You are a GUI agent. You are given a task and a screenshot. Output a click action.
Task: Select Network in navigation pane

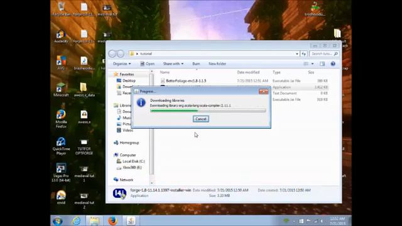[x=123, y=180]
